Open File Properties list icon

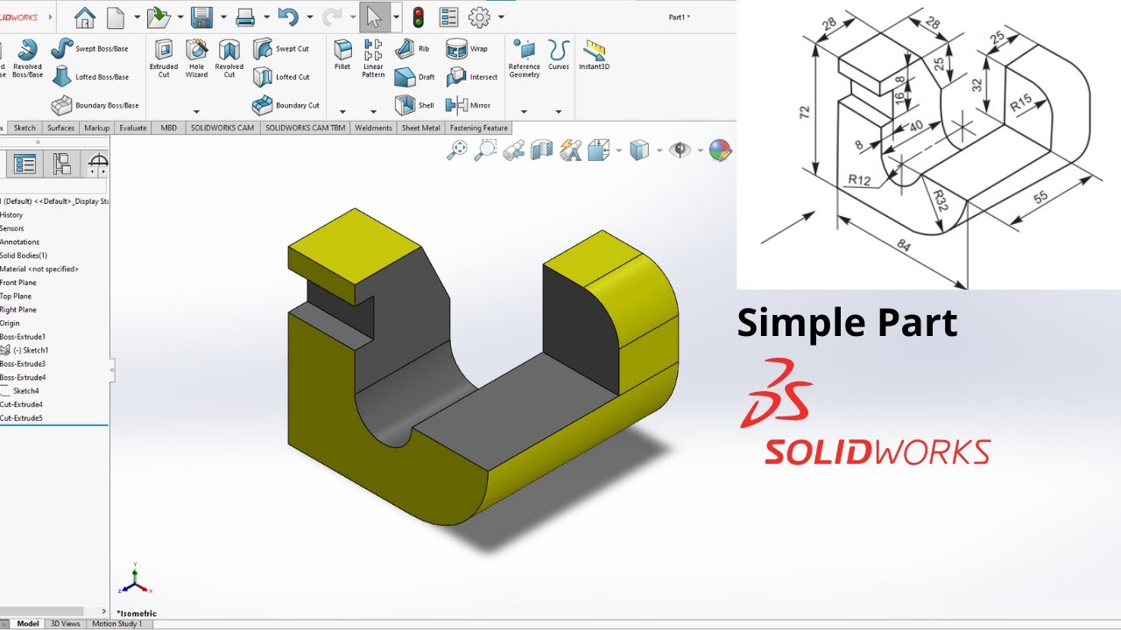(x=448, y=17)
